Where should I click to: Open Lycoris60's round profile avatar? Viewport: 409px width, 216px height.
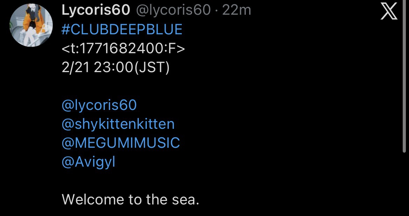[28, 27]
